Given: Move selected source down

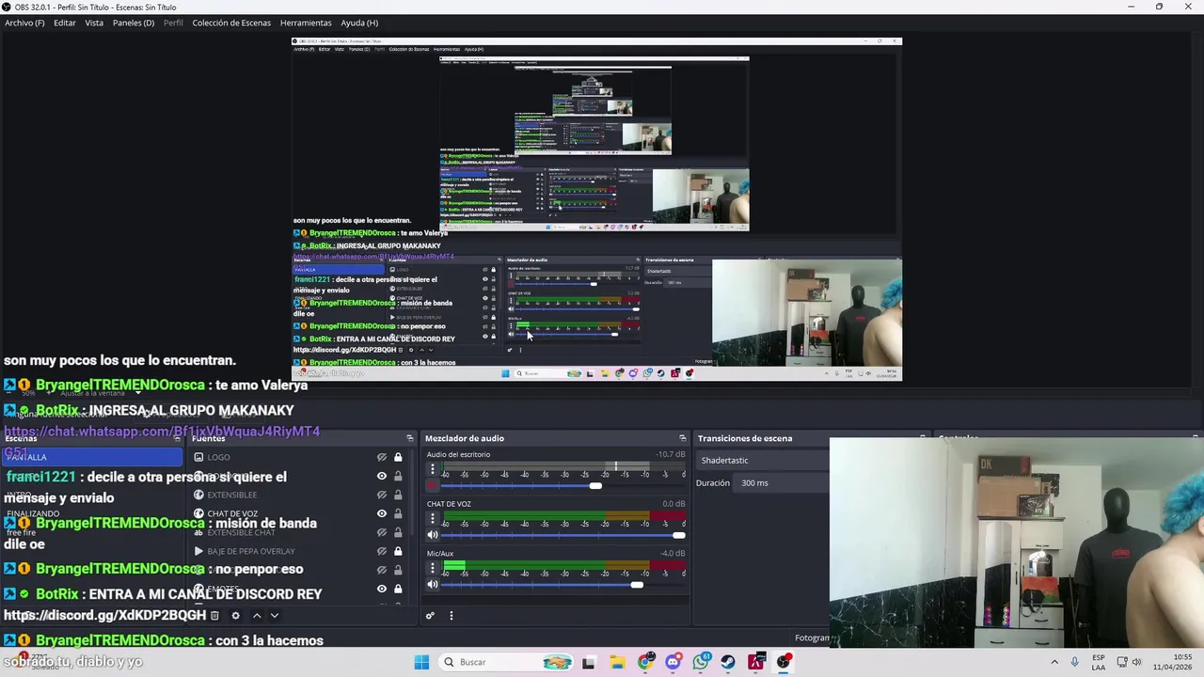Looking at the screenshot, I should pyautogui.click(x=274, y=615).
